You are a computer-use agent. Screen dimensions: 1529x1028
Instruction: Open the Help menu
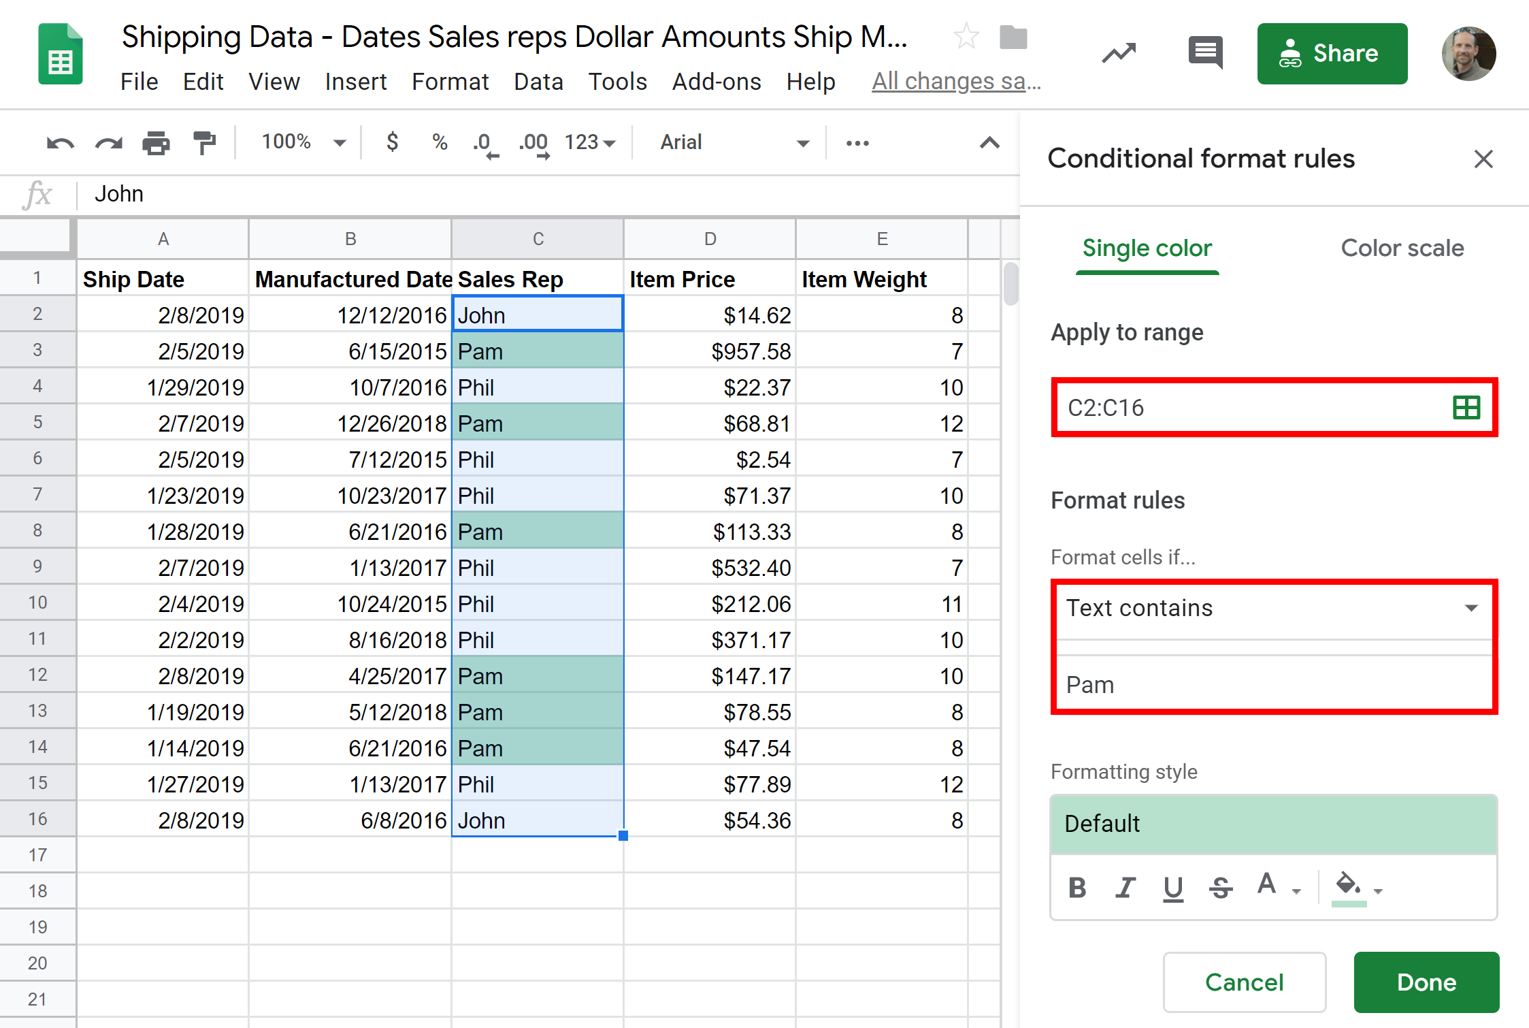tap(810, 82)
